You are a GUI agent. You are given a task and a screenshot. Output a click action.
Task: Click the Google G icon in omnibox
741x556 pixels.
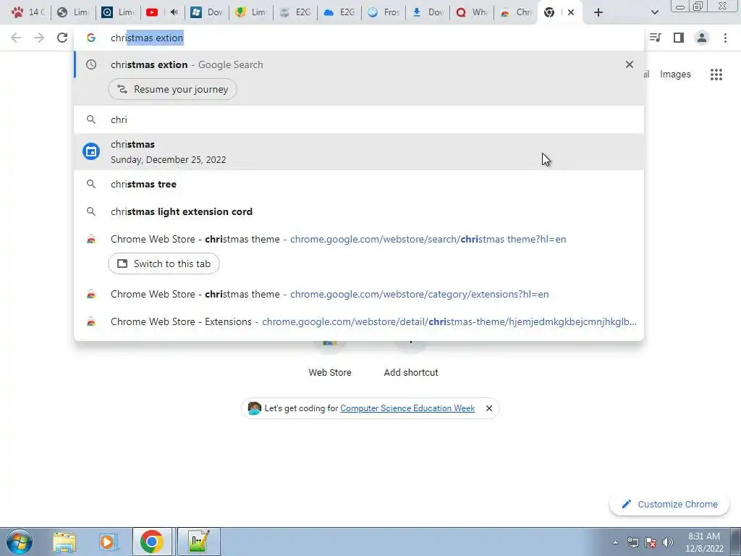click(x=90, y=38)
